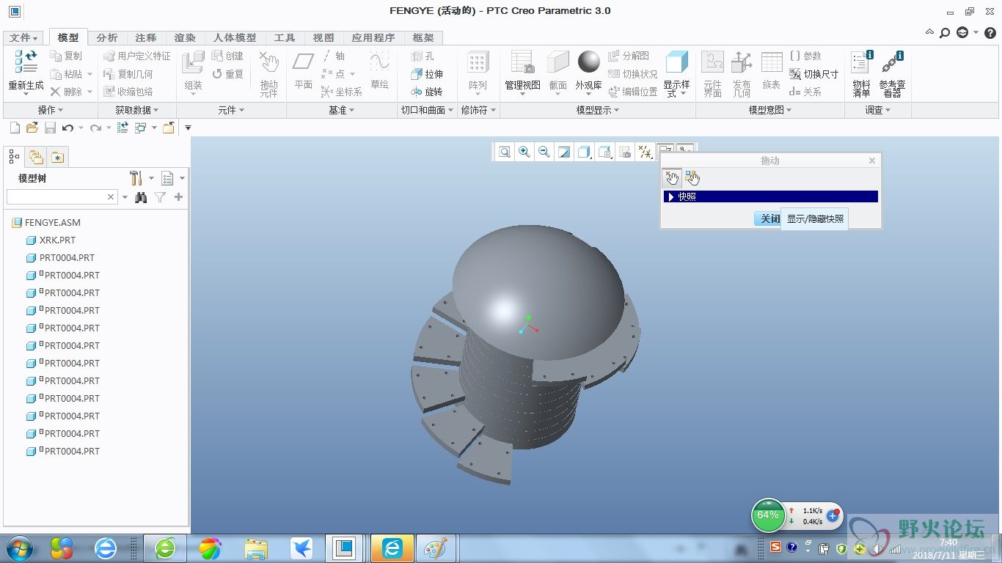Click the zoom out magnifier in graphics toolbar
Screen dimensions: 1002x563
(544, 152)
